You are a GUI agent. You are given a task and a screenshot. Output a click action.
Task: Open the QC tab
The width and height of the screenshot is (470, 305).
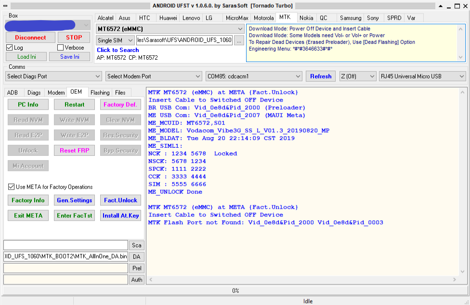(x=324, y=18)
